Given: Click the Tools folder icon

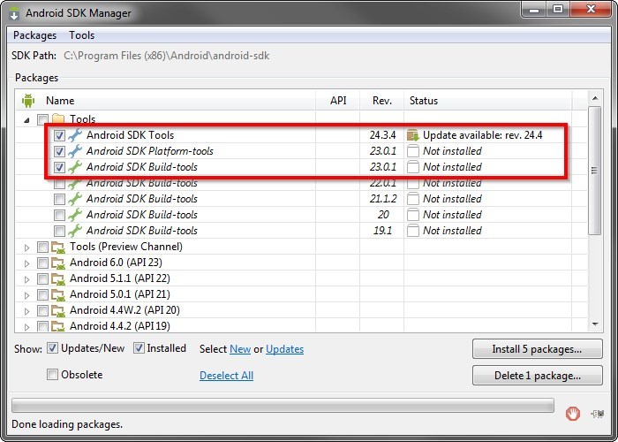Looking at the screenshot, I should click(x=58, y=118).
